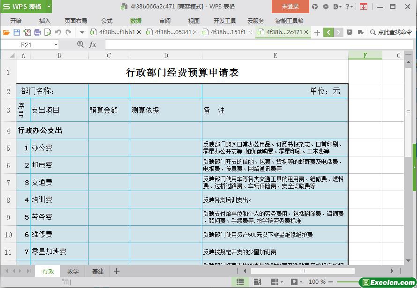This screenshot has height=288, width=417.
Task: Expand the Name Box dropdown arrow
Action: (56, 44)
